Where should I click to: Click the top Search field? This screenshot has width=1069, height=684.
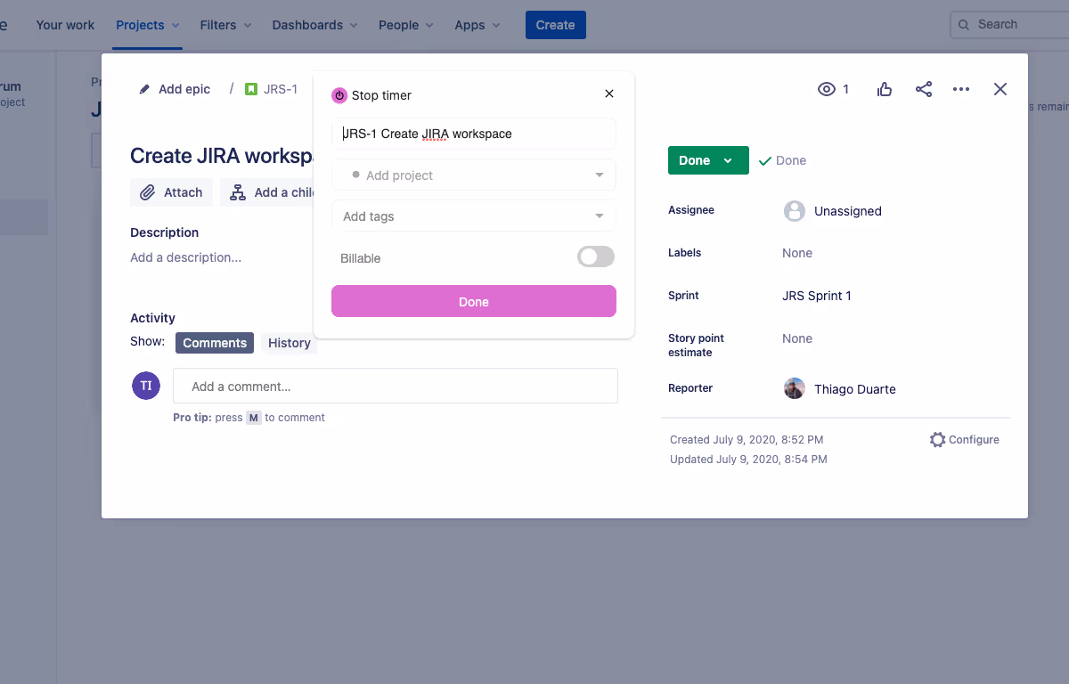[x=1009, y=25]
